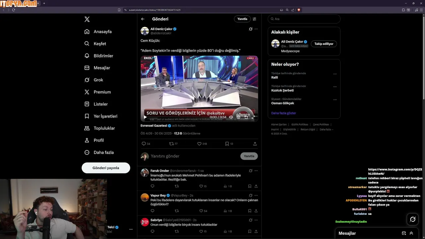View stats on Vapur Bey's reply
This screenshot has height=239, width=425.
click(227, 211)
